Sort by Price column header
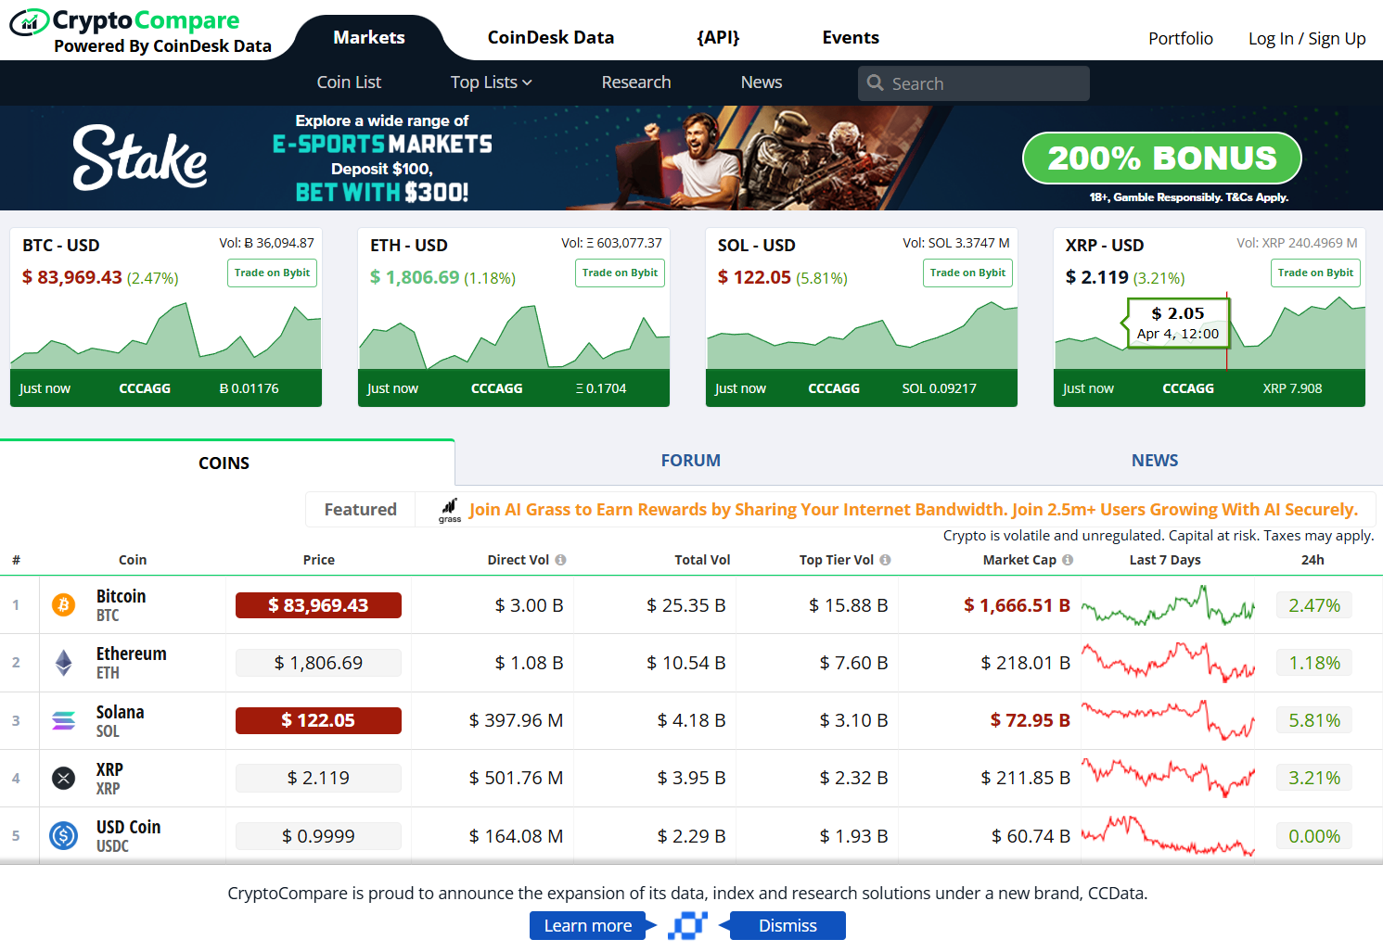The width and height of the screenshot is (1383, 952). pos(319,560)
